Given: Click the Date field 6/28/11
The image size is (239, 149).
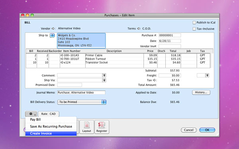Looking at the screenshot, I should point(170,41).
